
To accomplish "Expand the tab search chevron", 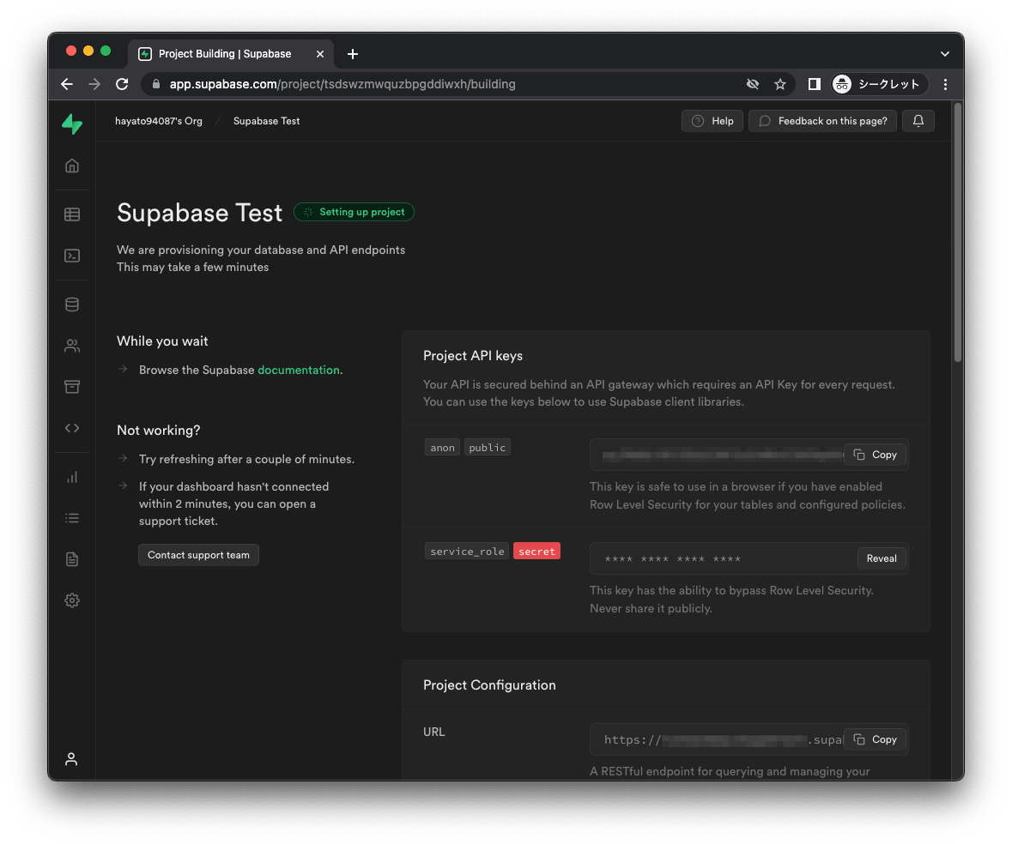I will coord(945,54).
